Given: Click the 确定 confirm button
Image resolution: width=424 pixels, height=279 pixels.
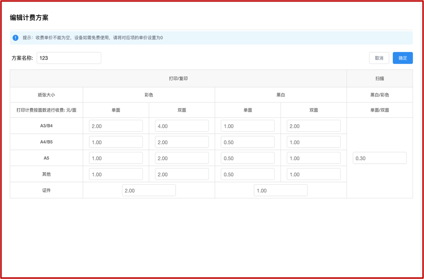Looking at the screenshot, I should [x=402, y=58].
